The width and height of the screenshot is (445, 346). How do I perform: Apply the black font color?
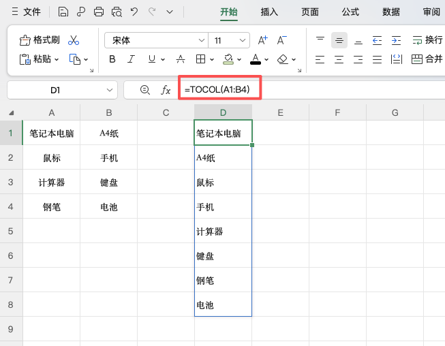tap(256, 59)
